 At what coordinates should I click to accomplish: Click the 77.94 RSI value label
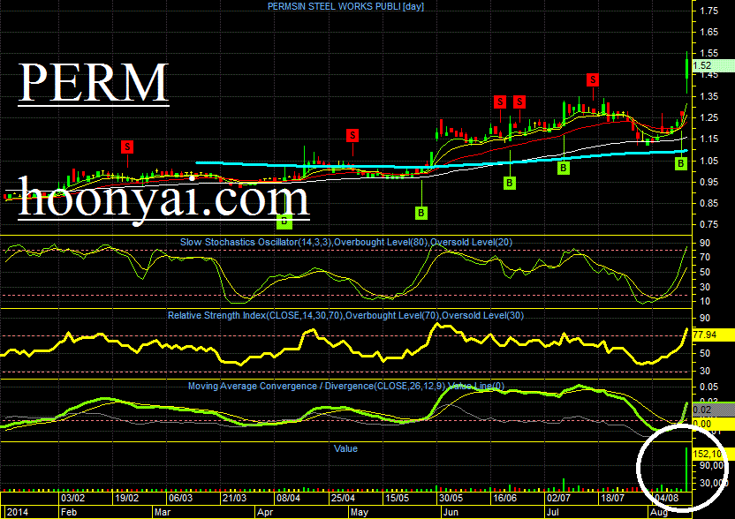click(713, 335)
